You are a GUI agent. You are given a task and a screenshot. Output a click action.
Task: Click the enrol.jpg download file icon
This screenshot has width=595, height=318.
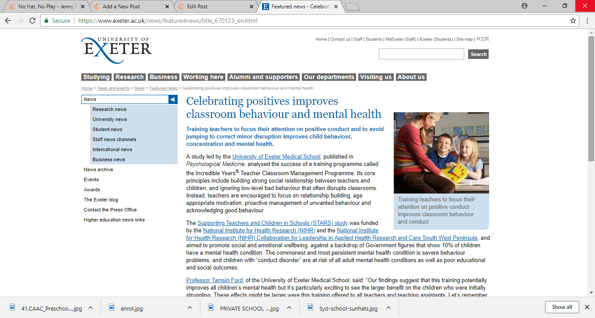[x=112, y=308]
